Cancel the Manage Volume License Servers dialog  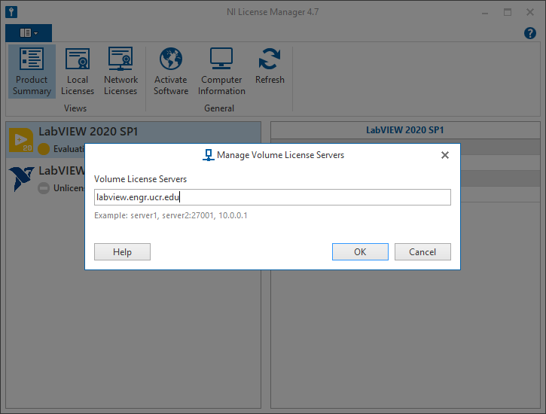(x=422, y=252)
